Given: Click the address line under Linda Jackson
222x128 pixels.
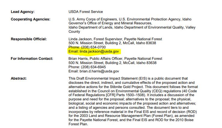Looking at the screenshot, I should 112,43.
